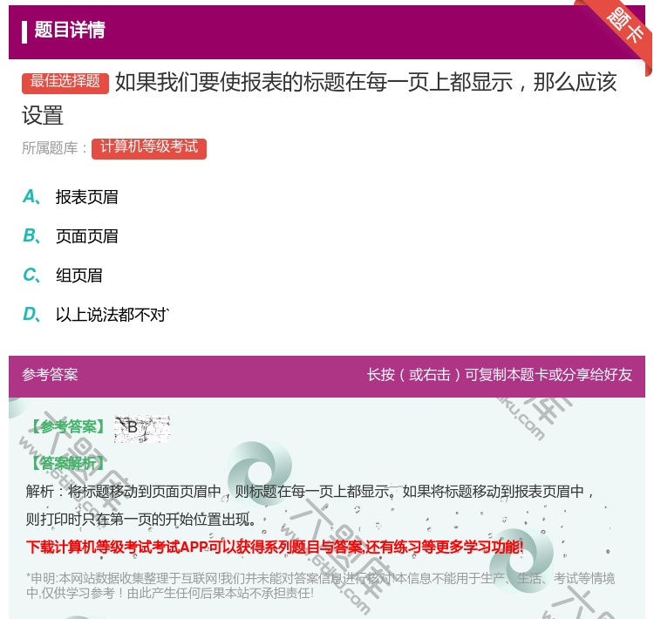Click the 【答案解析】 label
The height and width of the screenshot is (619, 654).
(69, 463)
